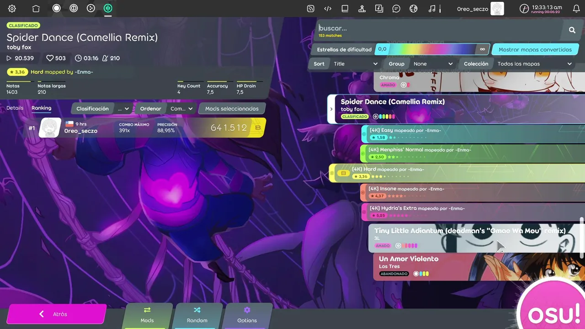Click the song length clock icon

point(78,58)
